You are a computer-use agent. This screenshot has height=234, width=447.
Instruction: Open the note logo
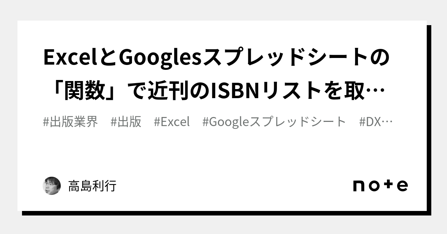(x=380, y=185)
